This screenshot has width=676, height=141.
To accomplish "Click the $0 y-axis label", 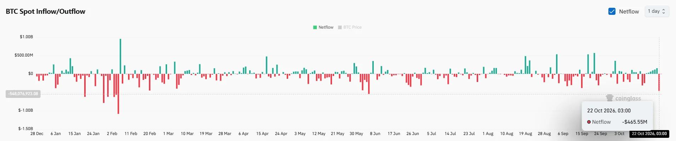I will point(30,74).
